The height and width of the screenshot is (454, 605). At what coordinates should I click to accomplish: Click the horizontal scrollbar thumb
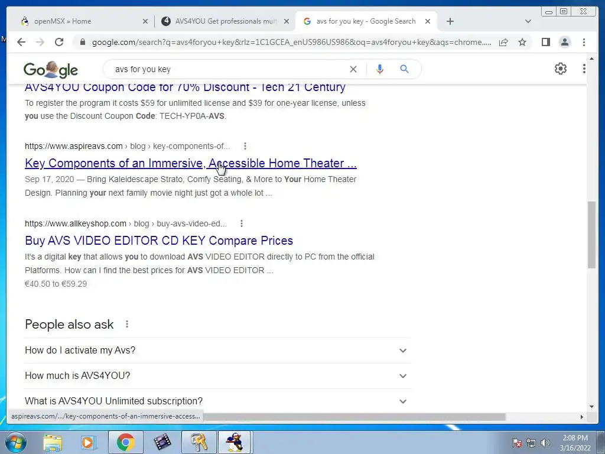pyautogui.click(x=354, y=417)
